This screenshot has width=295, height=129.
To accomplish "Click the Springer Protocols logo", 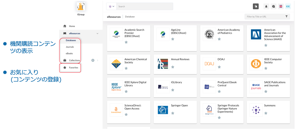I will point(209,110).
